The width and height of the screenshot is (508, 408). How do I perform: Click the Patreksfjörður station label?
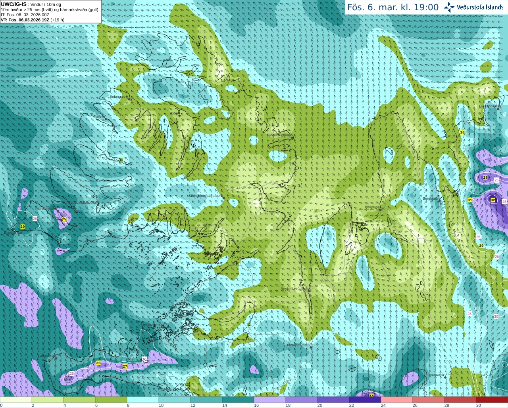point(46,208)
